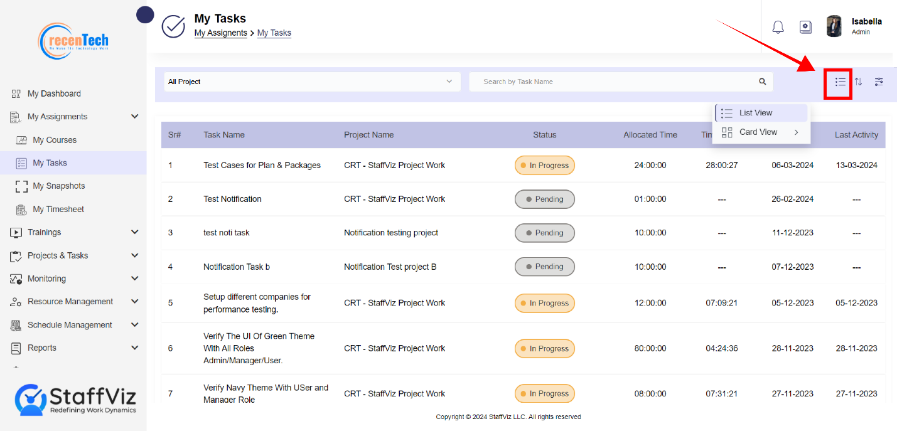Click the 24:00:00 allocated time cell
Image resolution: width=897 pixels, height=431 pixels.
pos(650,166)
